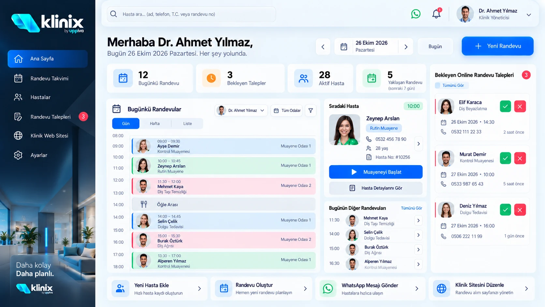
Task: Reject Elif Karaca's appointment request
Action: (520, 106)
